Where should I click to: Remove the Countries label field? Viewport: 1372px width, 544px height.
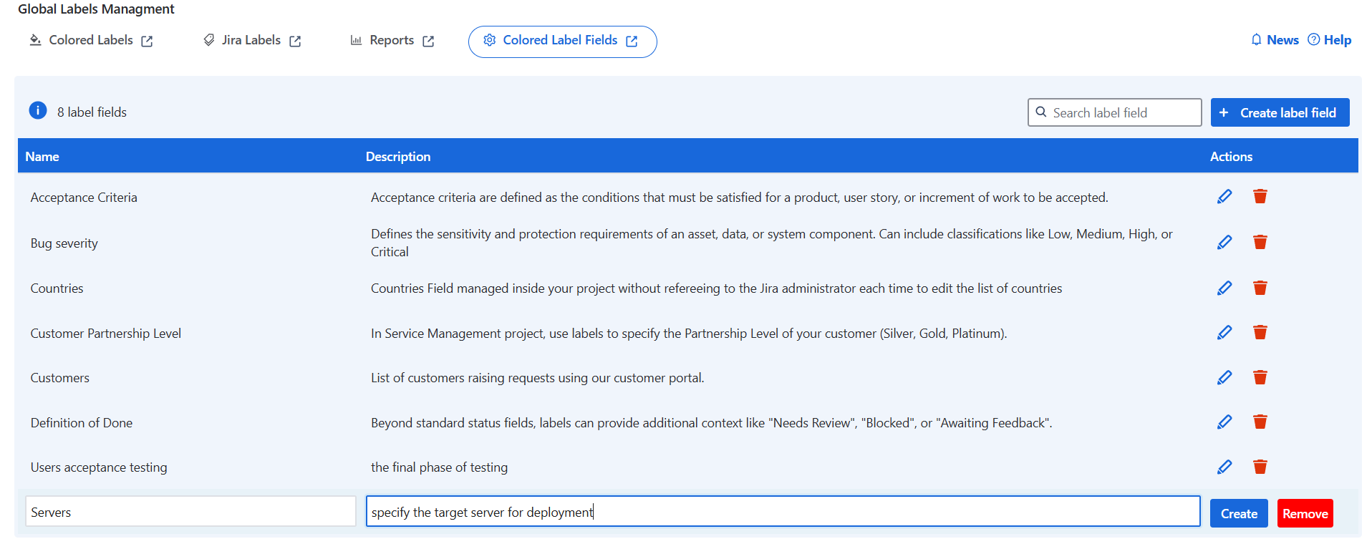[1260, 288]
